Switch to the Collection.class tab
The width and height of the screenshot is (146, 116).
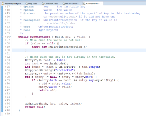[51, 3]
